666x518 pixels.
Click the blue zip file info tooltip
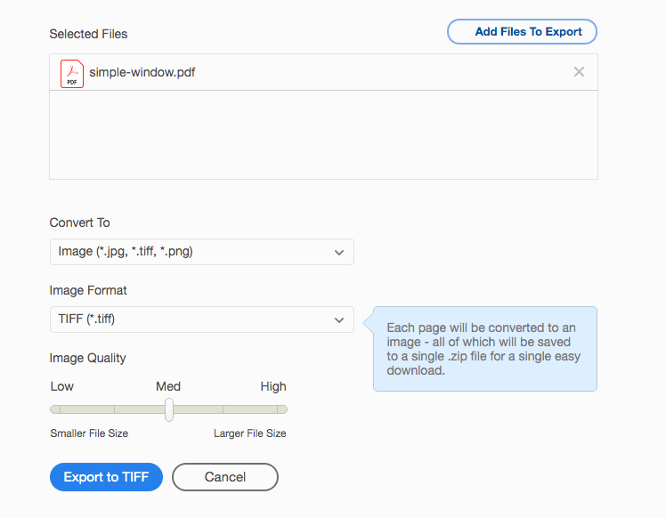pos(484,349)
